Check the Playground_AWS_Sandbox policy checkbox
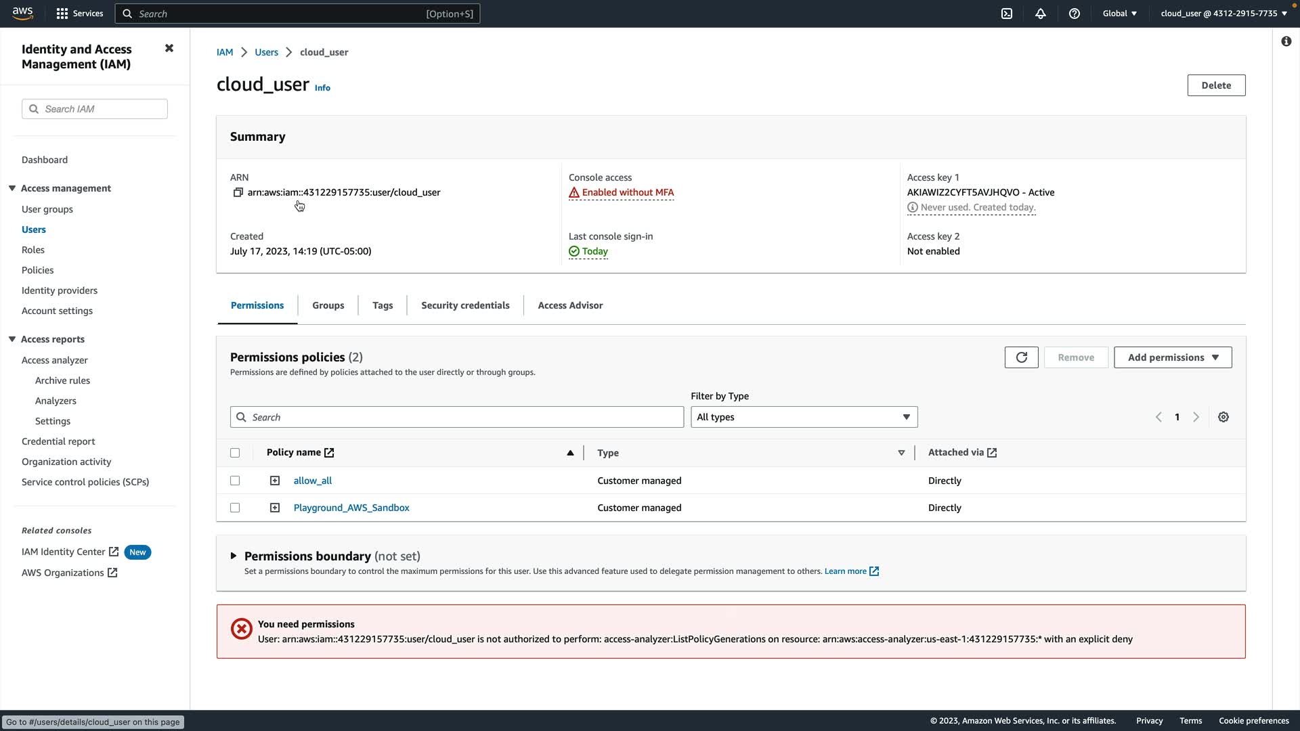The width and height of the screenshot is (1300, 731). [x=235, y=508]
